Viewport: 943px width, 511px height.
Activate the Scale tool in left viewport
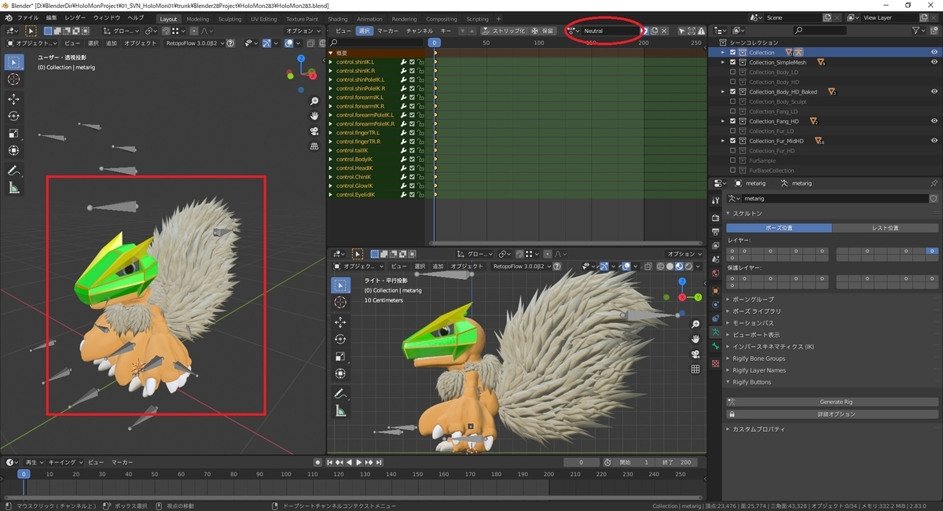coord(14,134)
